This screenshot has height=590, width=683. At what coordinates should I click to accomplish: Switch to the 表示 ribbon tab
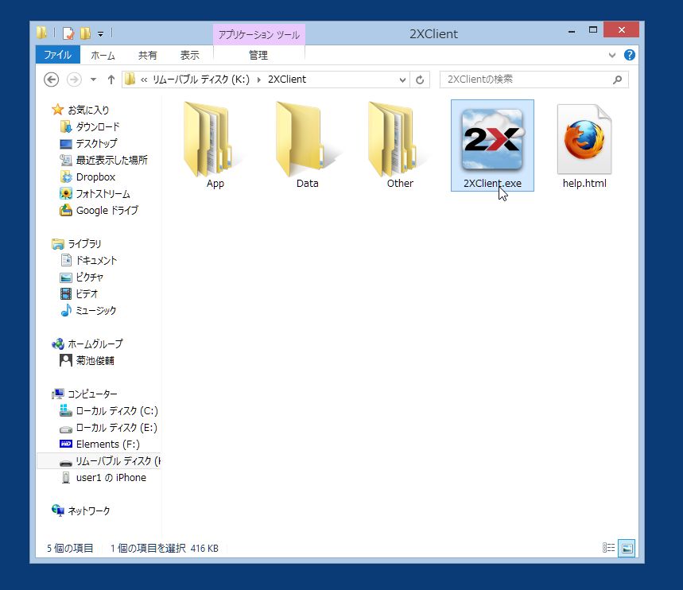pyautogui.click(x=189, y=56)
